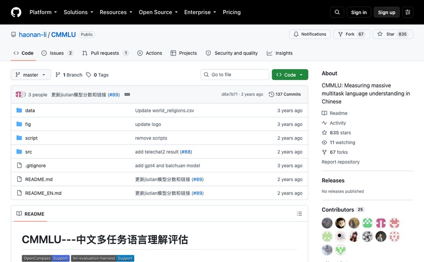Expand commit message details ellipsis
424x262 pixels.
tap(127, 94)
